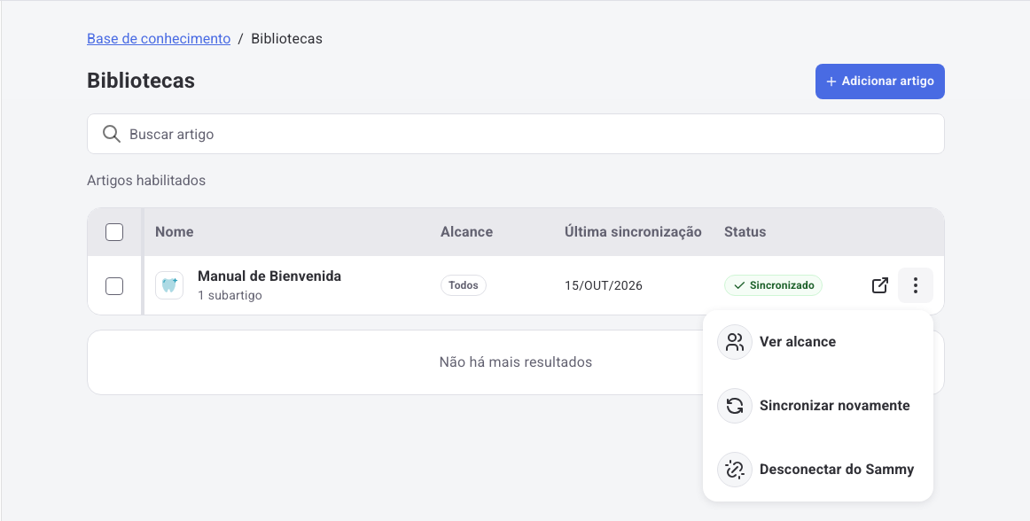Check the Manual de Bienvenida row checkbox
Viewport: 1030px width, 521px height.
tap(114, 286)
